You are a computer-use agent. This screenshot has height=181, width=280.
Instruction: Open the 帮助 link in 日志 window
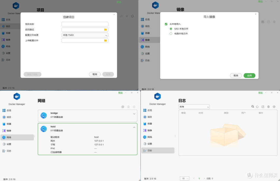coord(261,93)
